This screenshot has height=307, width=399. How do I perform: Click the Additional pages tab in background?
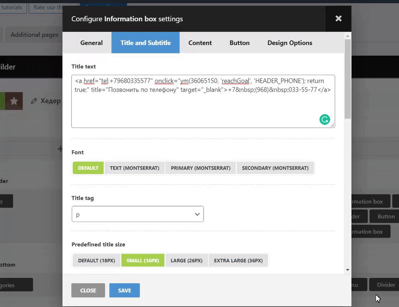click(34, 35)
